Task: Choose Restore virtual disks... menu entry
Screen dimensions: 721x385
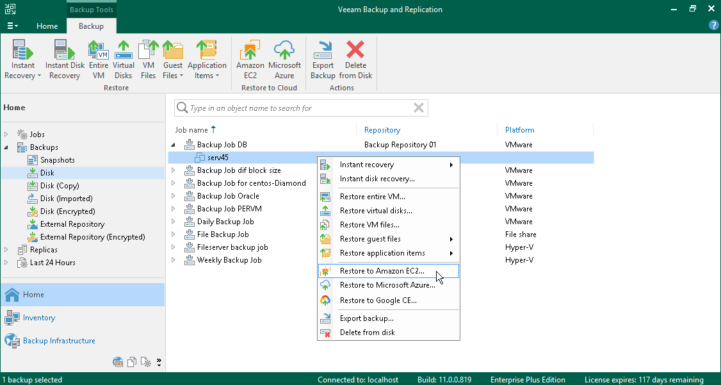Action: (389, 211)
